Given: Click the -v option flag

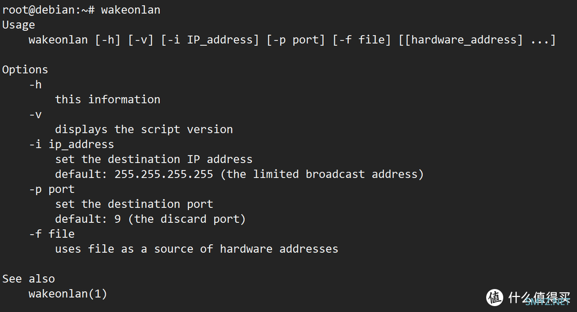Looking at the screenshot, I should (x=35, y=115).
